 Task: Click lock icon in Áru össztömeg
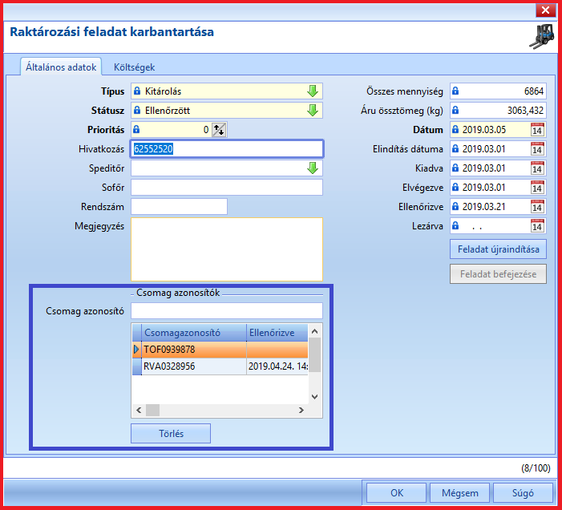455,111
